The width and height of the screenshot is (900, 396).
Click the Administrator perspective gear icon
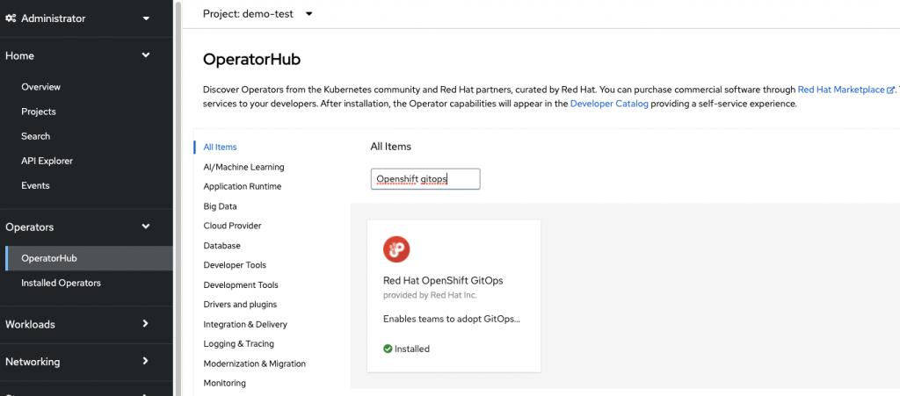point(11,18)
